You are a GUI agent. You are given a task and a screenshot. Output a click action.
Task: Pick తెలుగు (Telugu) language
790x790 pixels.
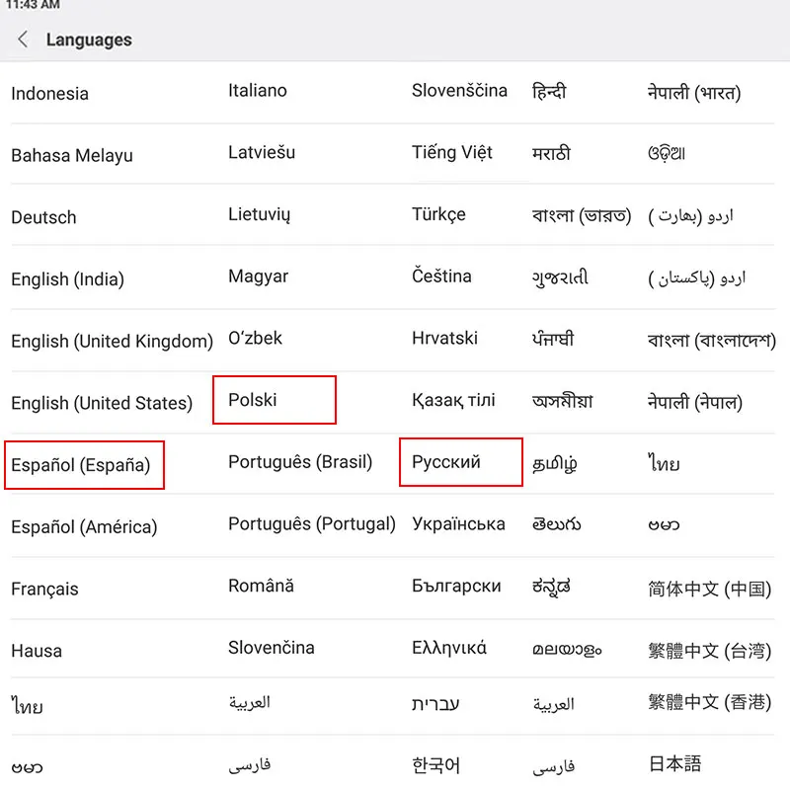(x=556, y=525)
